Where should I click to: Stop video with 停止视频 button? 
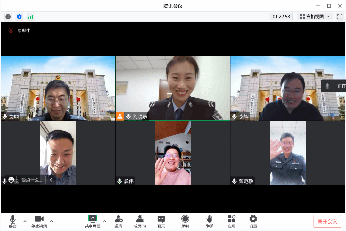tap(39, 221)
